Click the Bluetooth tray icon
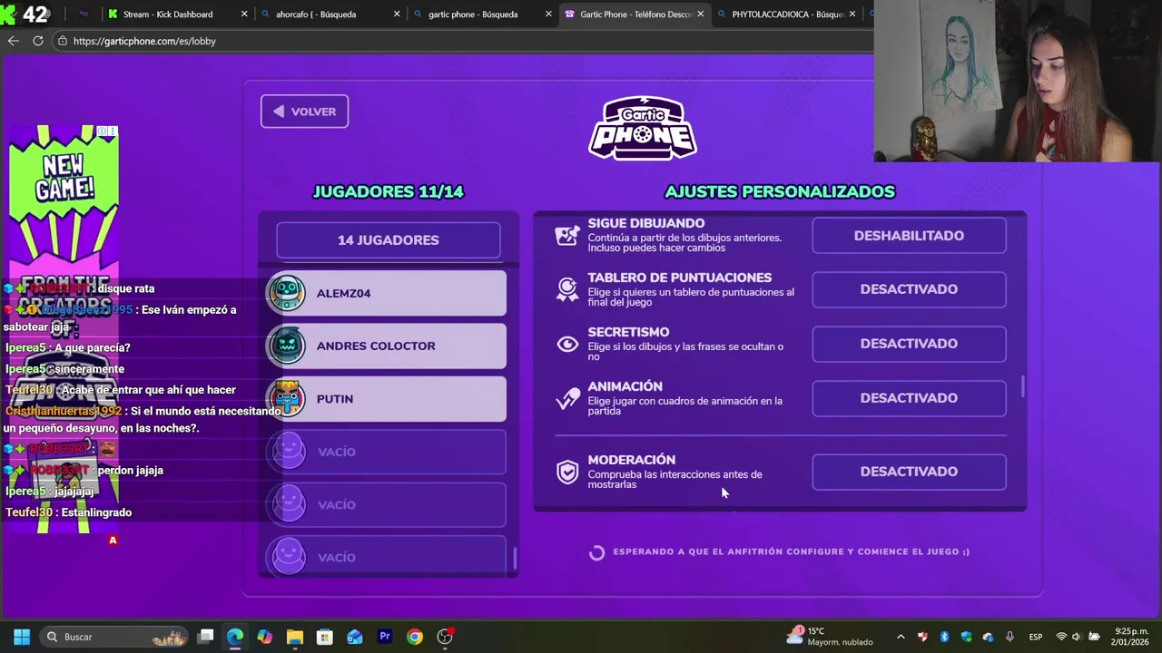This screenshot has height=653, width=1162. click(944, 637)
